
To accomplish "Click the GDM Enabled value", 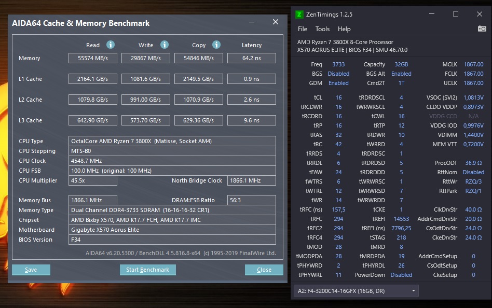I will point(338,83).
